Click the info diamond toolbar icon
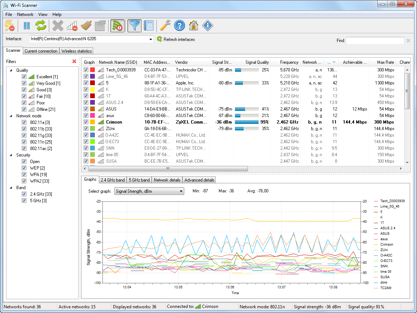This screenshot has height=313, width=417. [207, 25]
